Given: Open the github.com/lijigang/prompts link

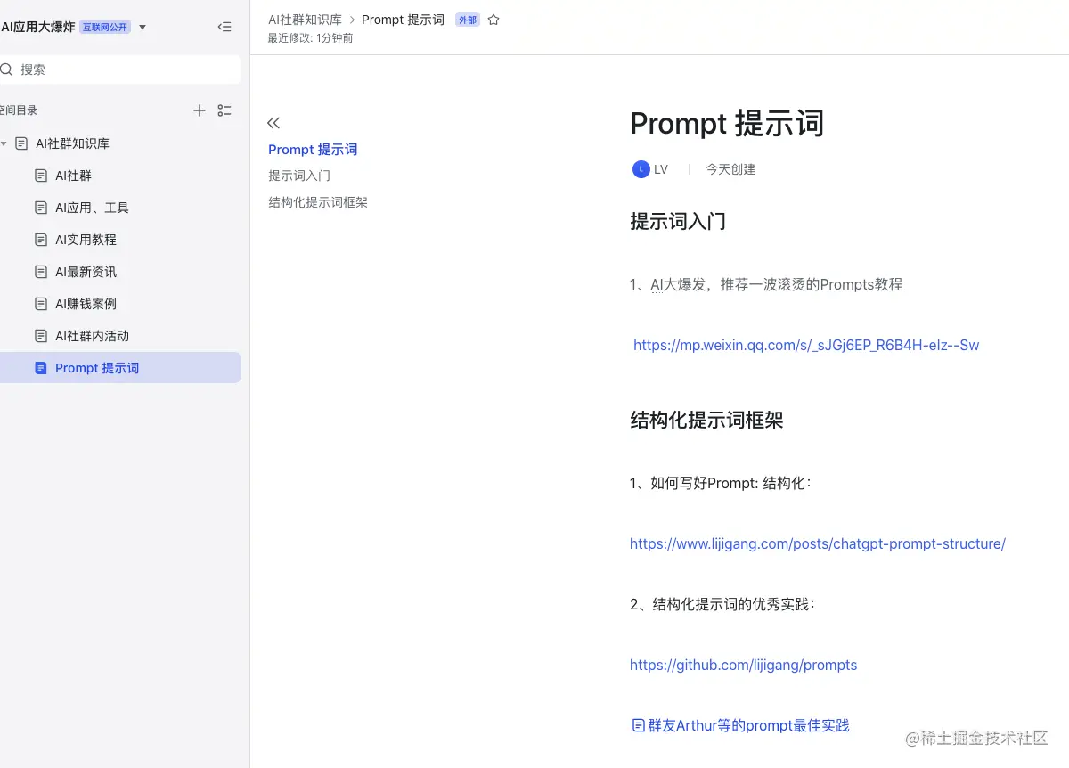Looking at the screenshot, I should point(743,665).
